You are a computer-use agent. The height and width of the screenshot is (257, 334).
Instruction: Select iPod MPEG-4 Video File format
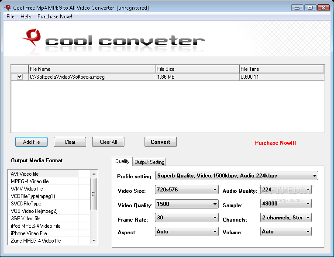49,226
